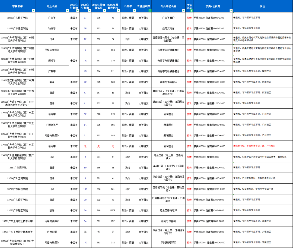Select the plan number cell 170
The height and width of the screenshot is (248, 293).
tap(85, 242)
